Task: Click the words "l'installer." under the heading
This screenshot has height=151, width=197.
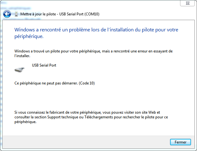Action: point(22,56)
